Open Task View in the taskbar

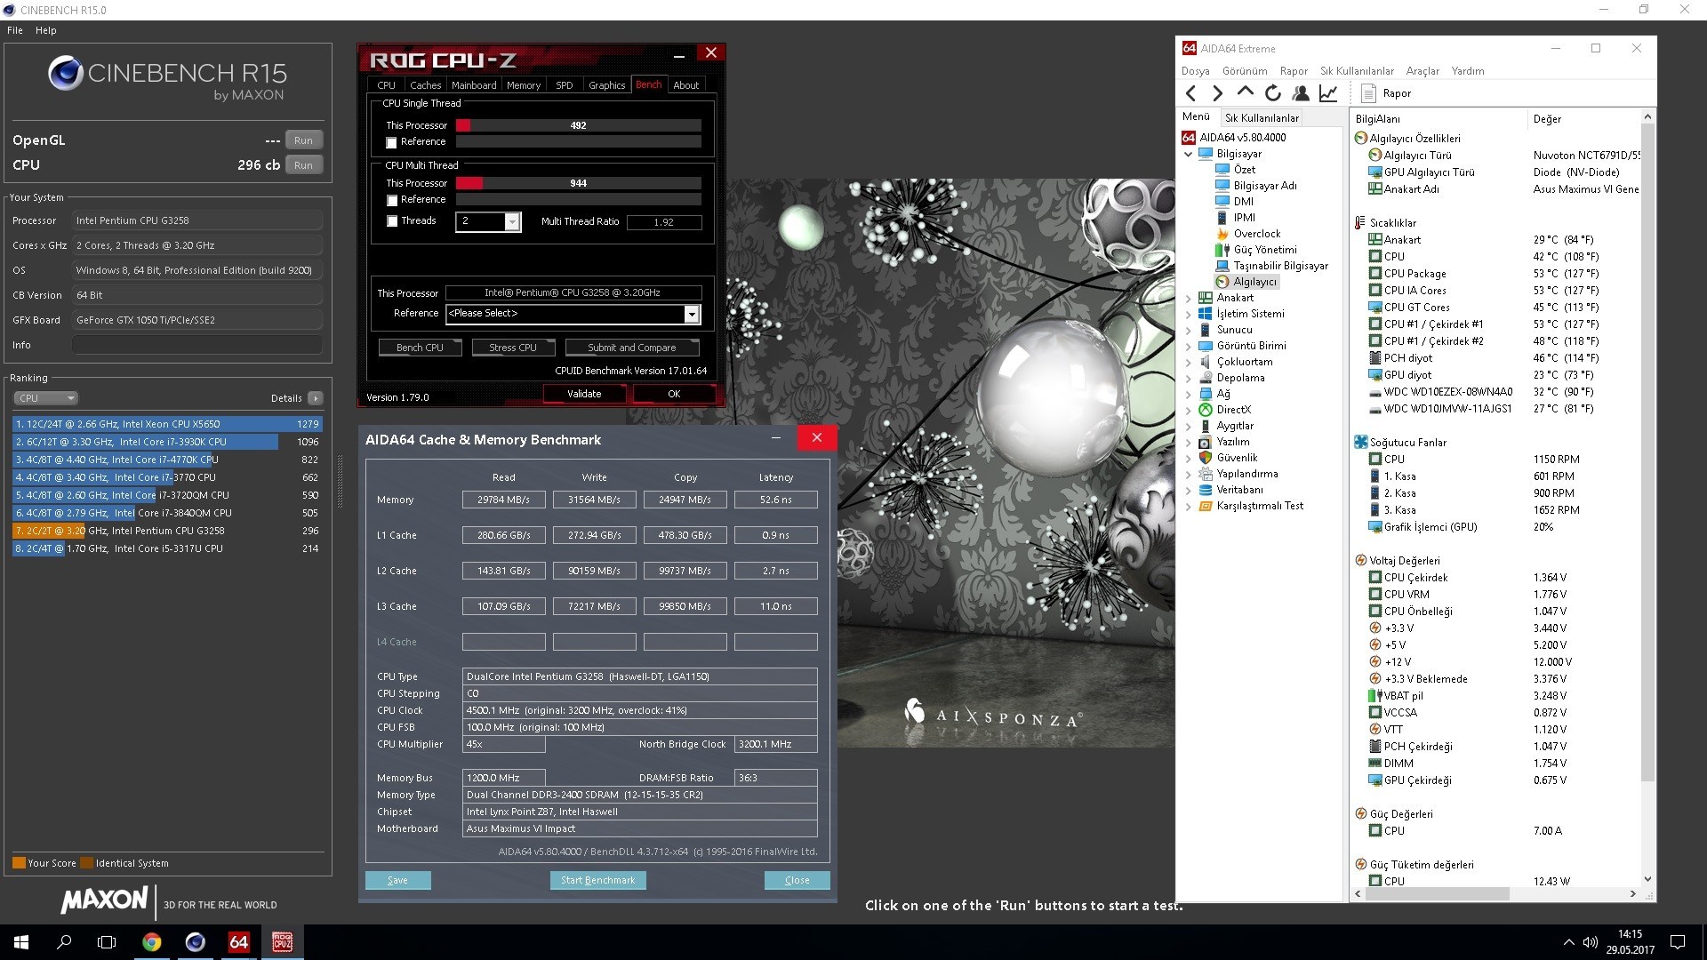click(x=107, y=942)
